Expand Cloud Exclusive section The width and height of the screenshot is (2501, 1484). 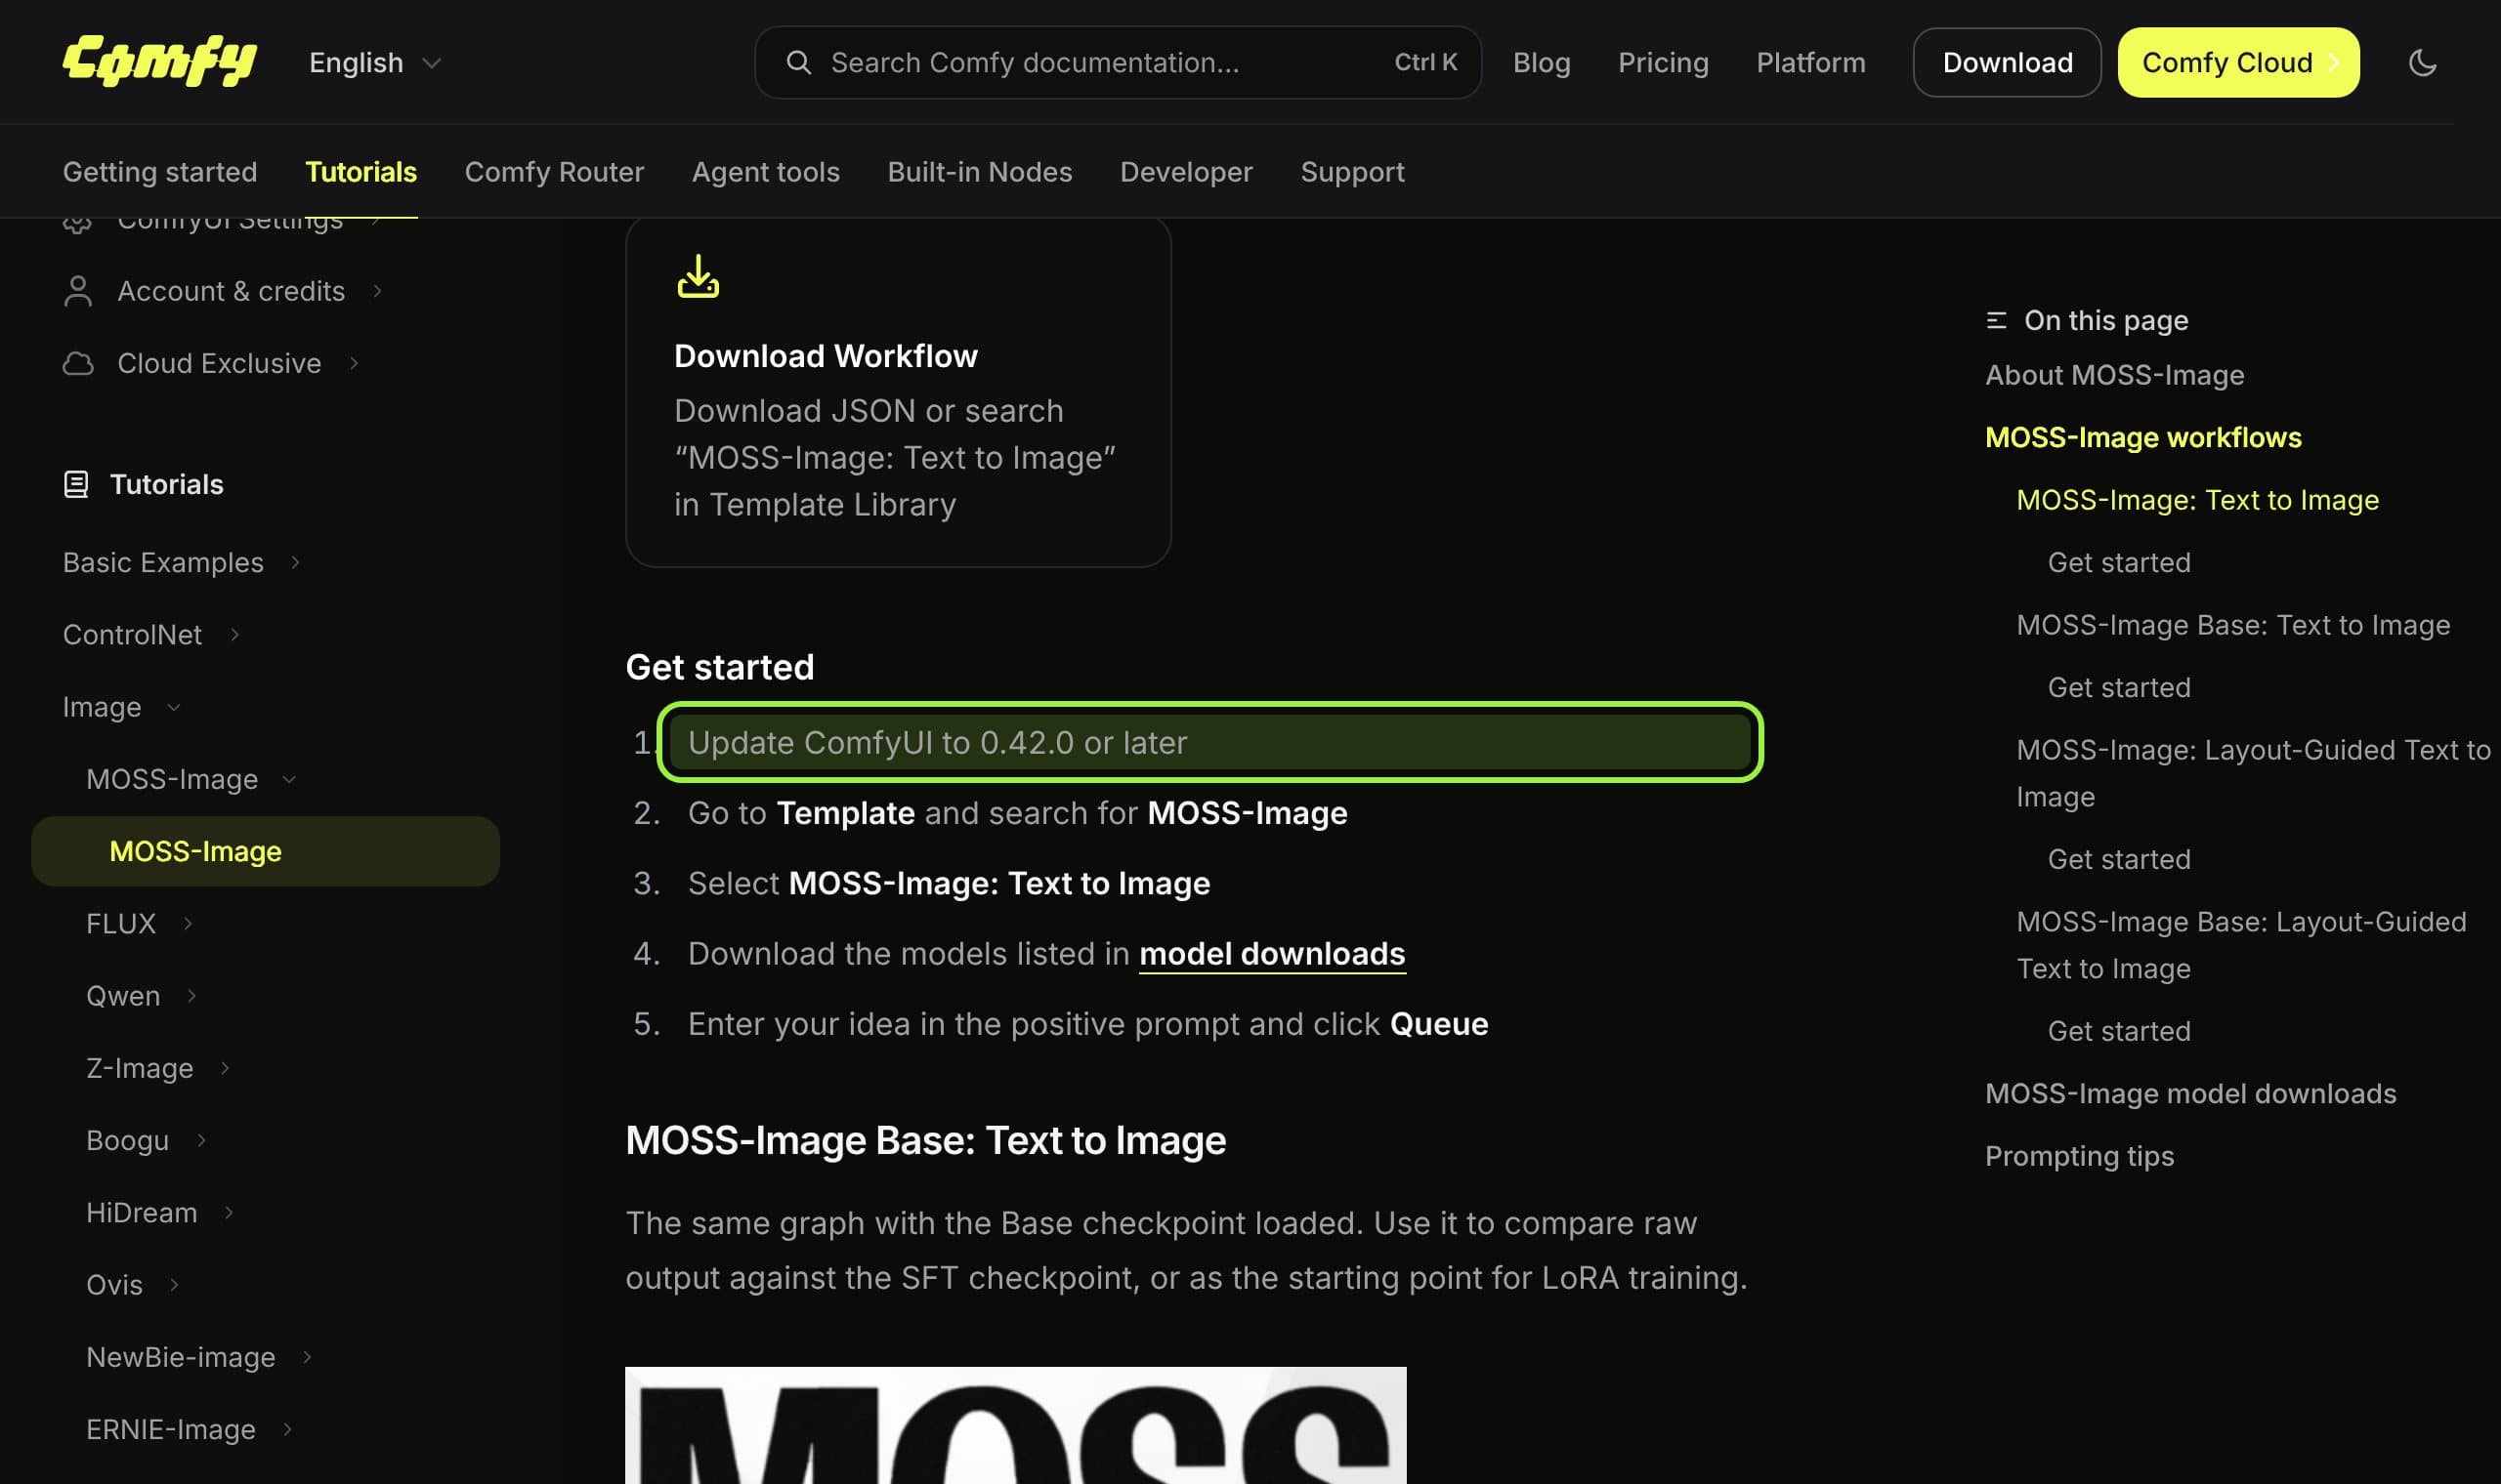point(354,363)
